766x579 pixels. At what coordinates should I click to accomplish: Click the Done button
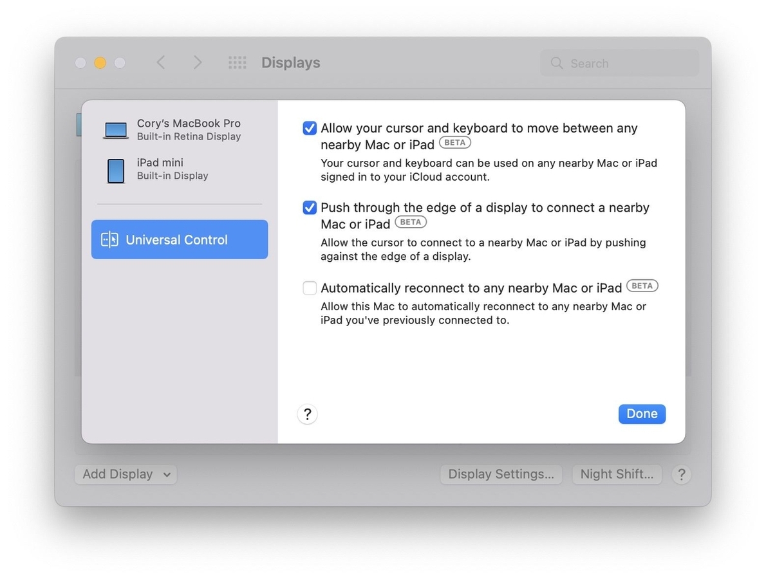pyautogui.click(x=642, y=414)
